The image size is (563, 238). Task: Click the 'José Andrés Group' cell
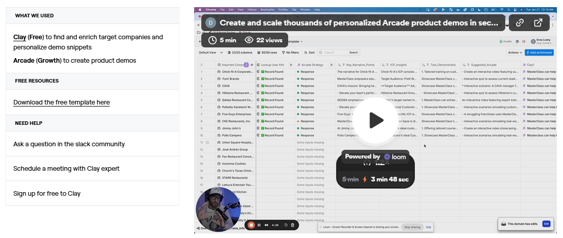tap(236, 149)
